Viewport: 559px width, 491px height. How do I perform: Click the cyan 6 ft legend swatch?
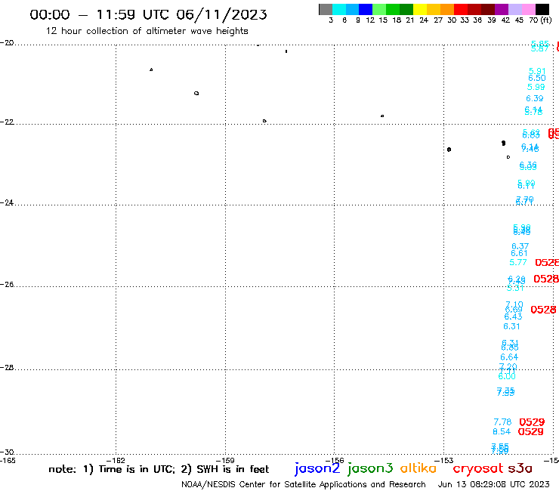pos(339,9)
